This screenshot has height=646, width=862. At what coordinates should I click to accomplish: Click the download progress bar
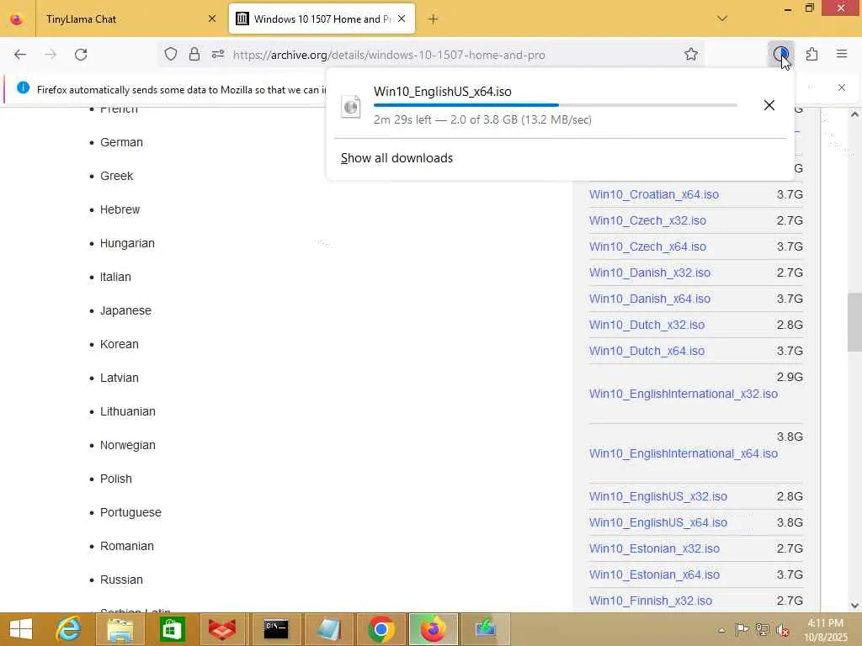[x=556, y=105]
